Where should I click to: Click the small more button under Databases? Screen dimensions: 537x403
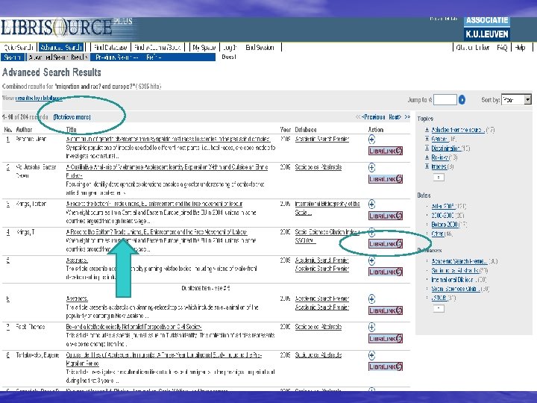click(x=439, y=308)
